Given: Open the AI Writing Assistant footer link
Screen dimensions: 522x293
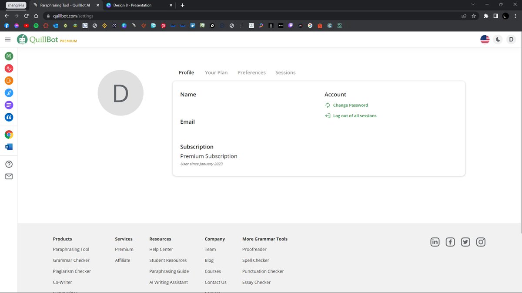Looking at the screenshot, I should click(x=168, y=282).
